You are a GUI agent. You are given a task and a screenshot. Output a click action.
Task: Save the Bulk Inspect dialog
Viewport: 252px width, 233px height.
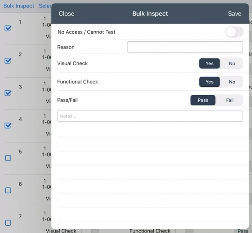tap(234, 13)
